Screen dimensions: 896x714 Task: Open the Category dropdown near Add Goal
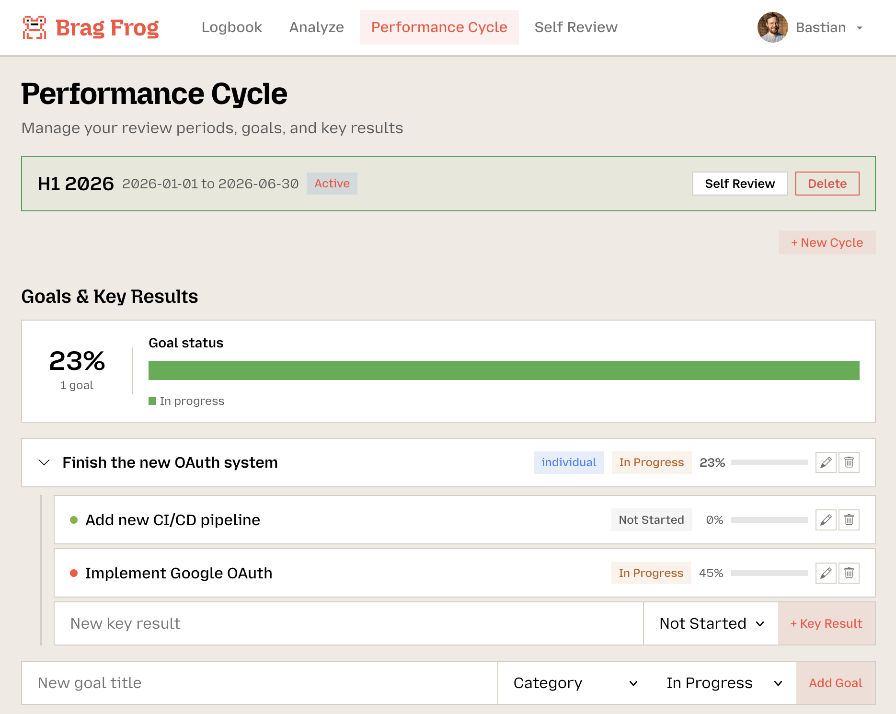tap(574, 682)
